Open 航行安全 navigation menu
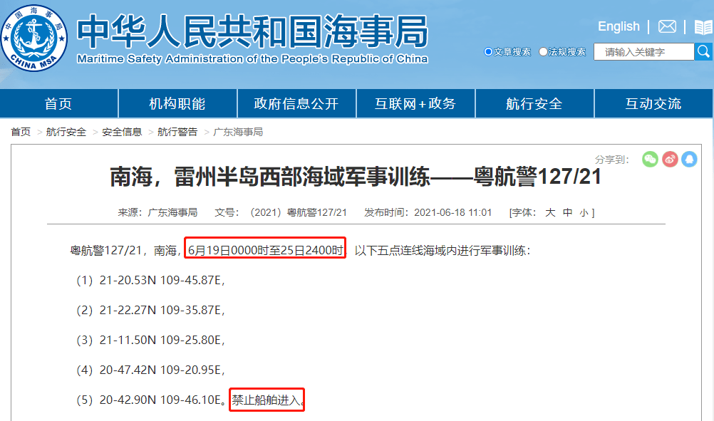 tap(534, 104)
